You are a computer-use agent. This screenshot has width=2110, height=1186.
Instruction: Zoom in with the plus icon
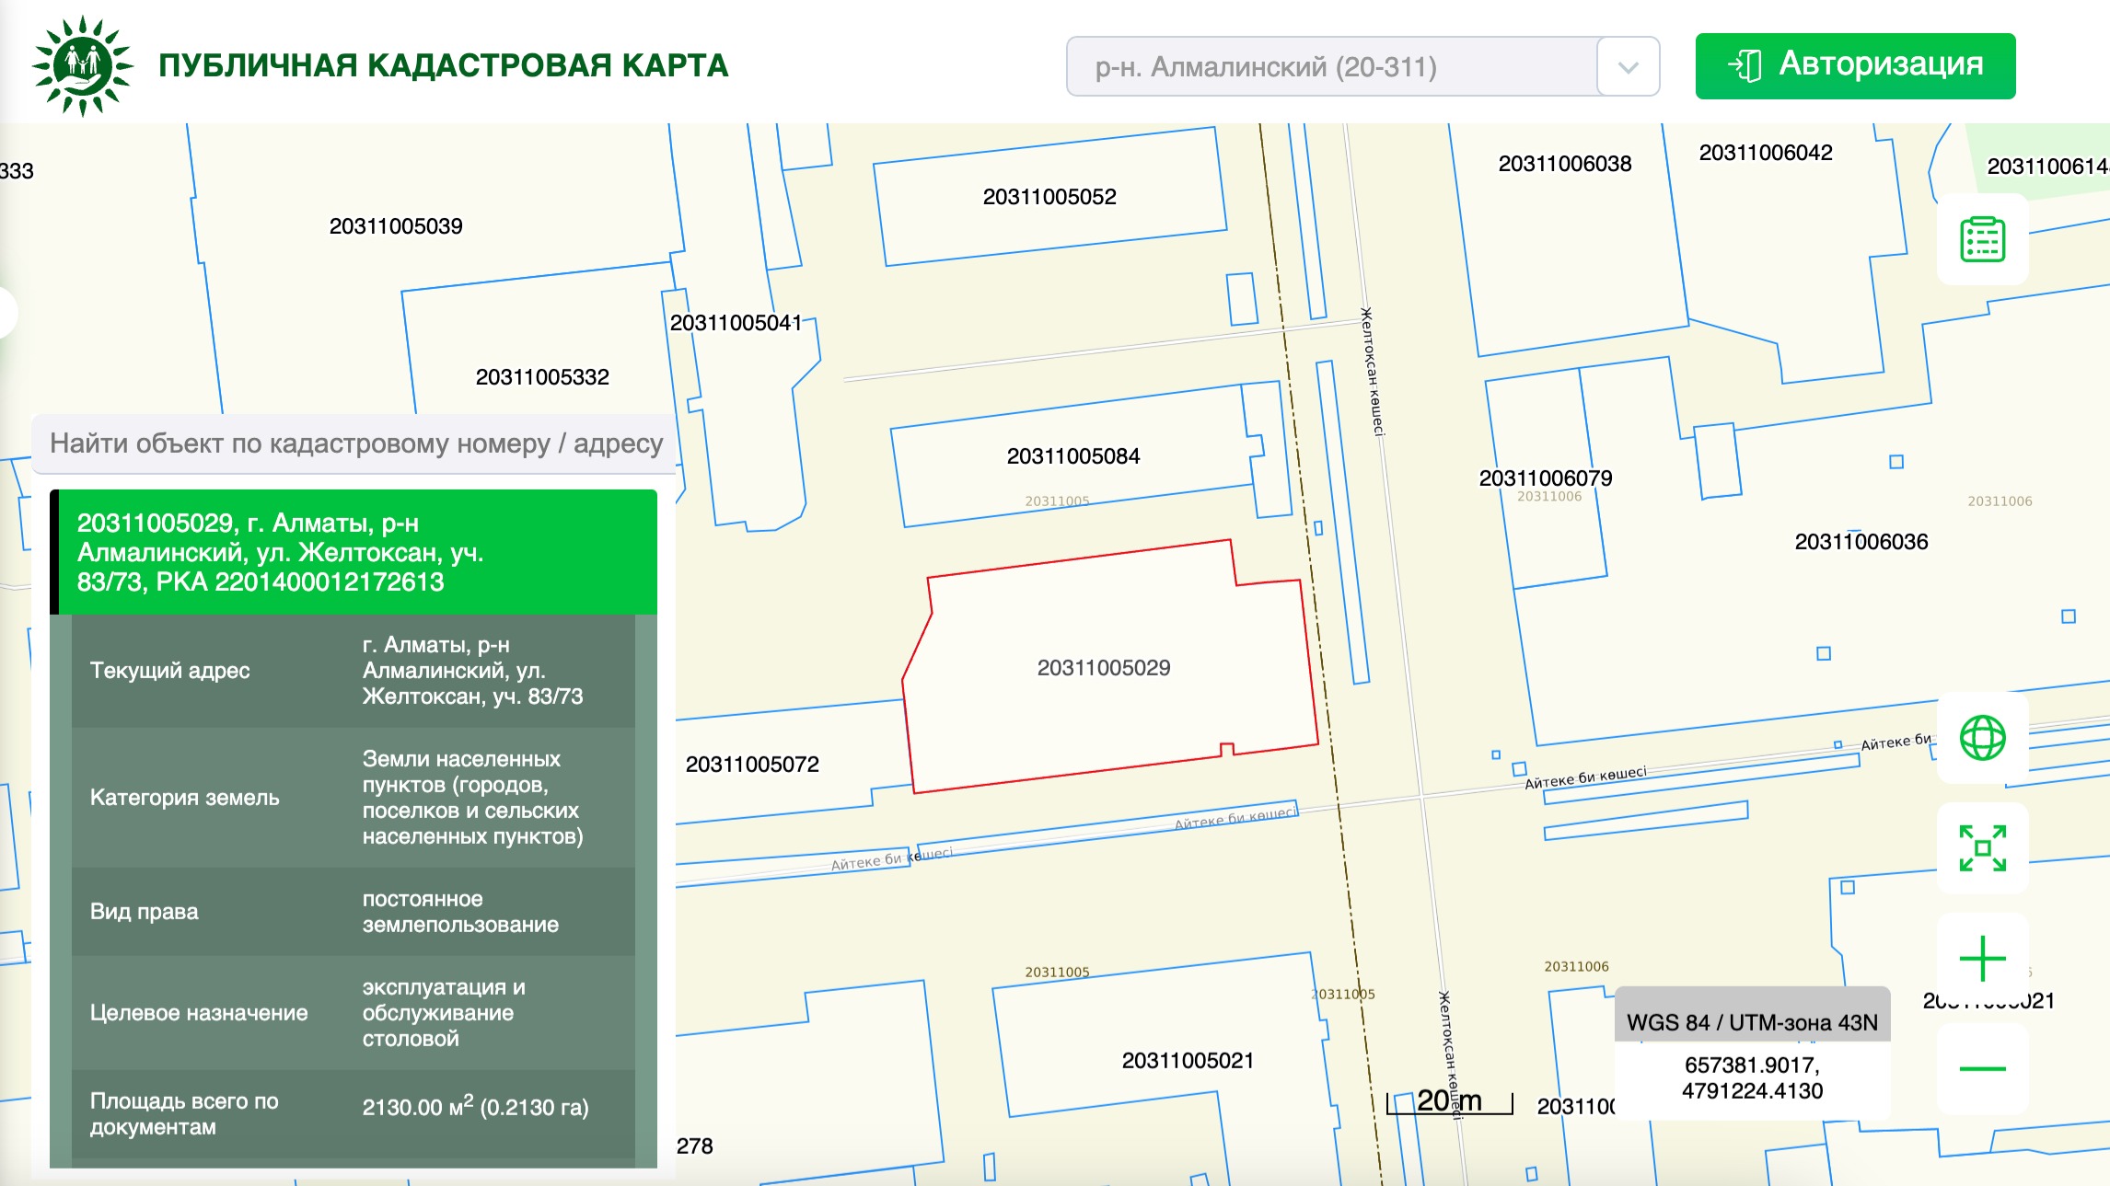click(1982, 959)
